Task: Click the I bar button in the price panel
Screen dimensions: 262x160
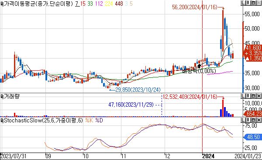Action: [248, 3]
